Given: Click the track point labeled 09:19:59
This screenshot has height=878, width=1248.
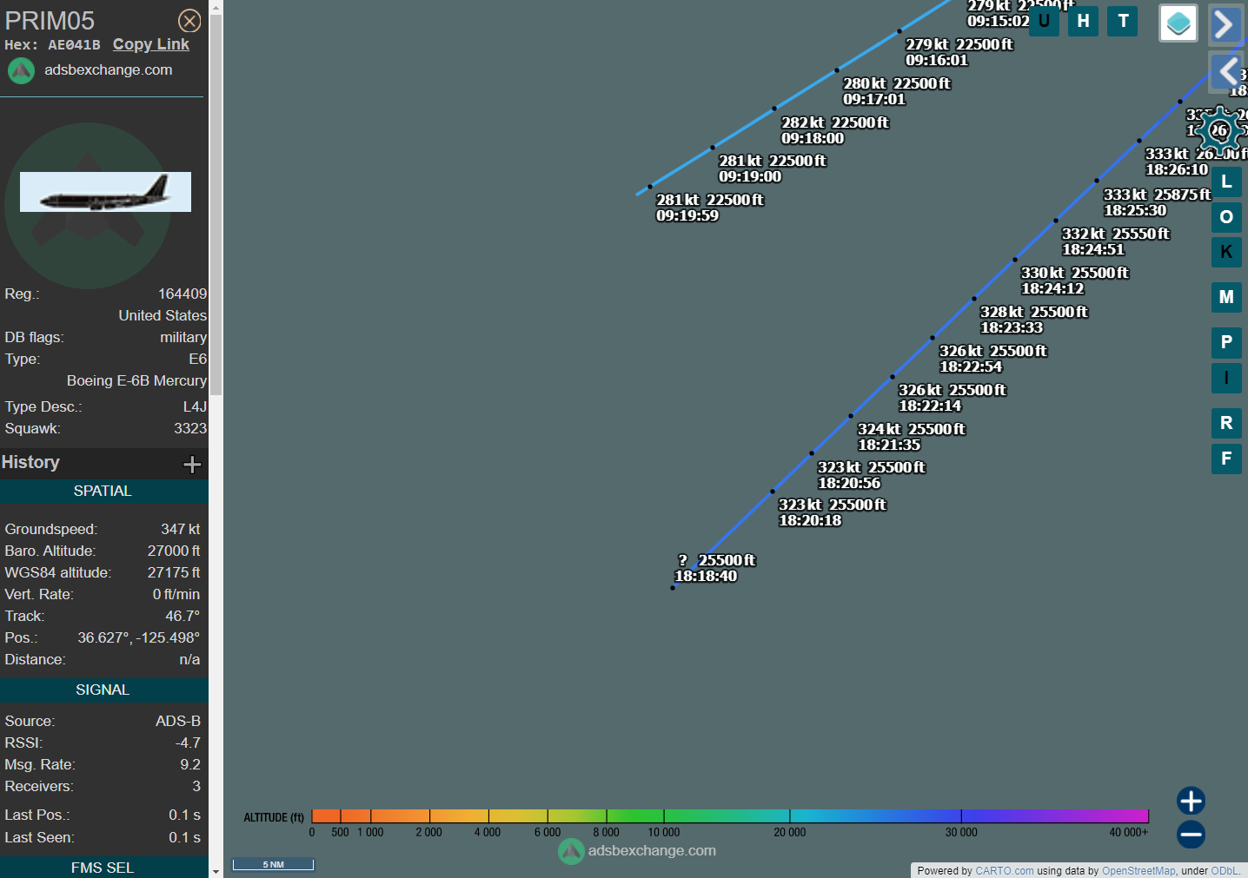Looking at the screenshot, I should point(650,187).
